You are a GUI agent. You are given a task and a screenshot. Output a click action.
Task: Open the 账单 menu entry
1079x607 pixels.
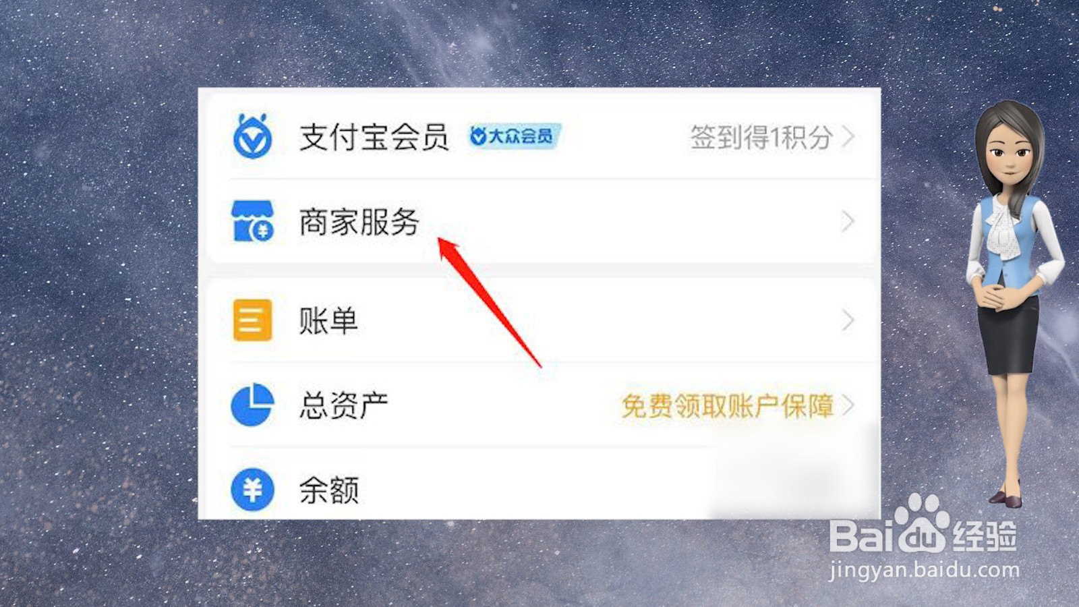point(539,320)
